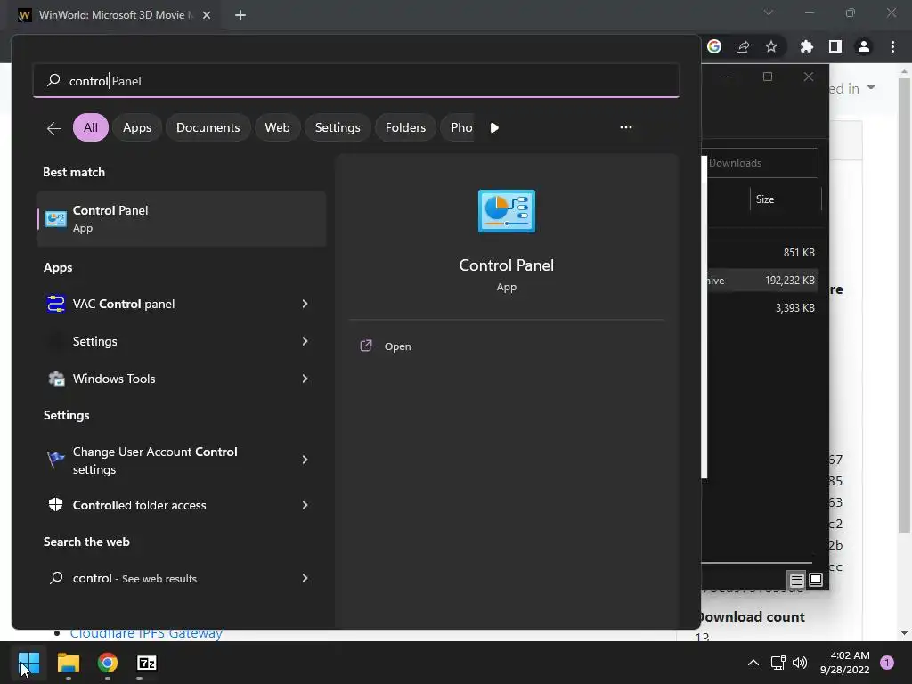Show hidden icons in system tray
The height and width of the screenshot is (684, 912).
point(753,663)
